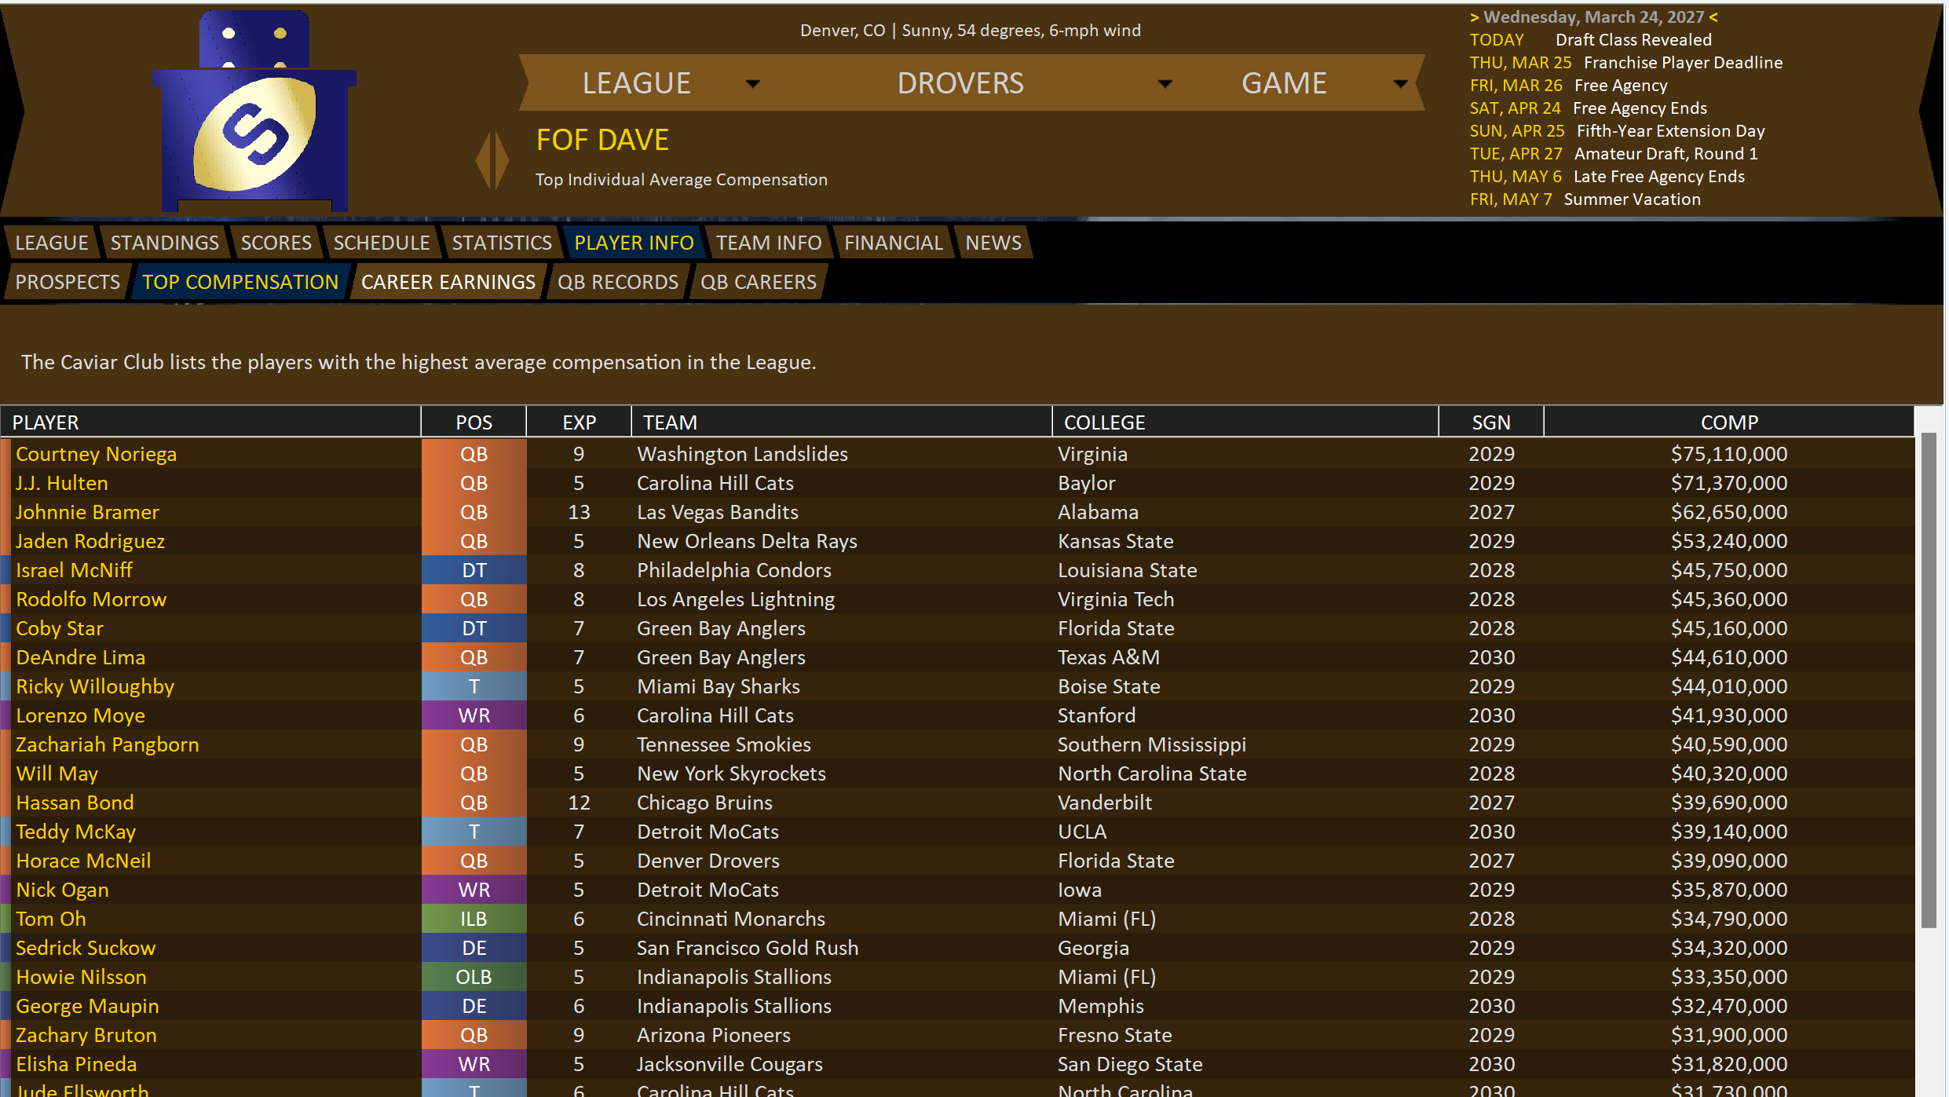
Task: Open the TEAM INFO tab
Action: click(x=769, y=243)
